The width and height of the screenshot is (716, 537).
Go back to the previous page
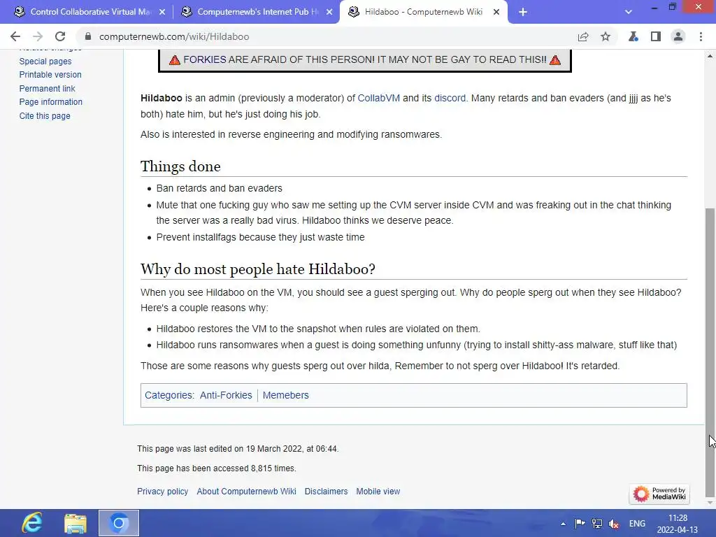15,36
